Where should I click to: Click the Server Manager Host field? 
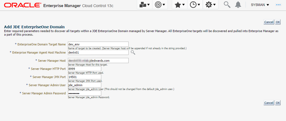click(98, 61)
